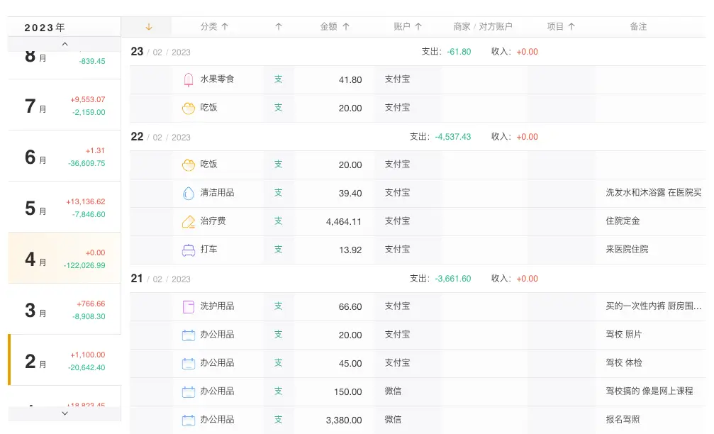This screenshot has width=714, height=434.
Task: Show later months with bottom chevron
Action: click(65, 413)
